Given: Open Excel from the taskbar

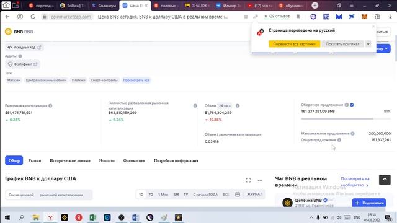Looking at the screenshot, I should (93, 217).
